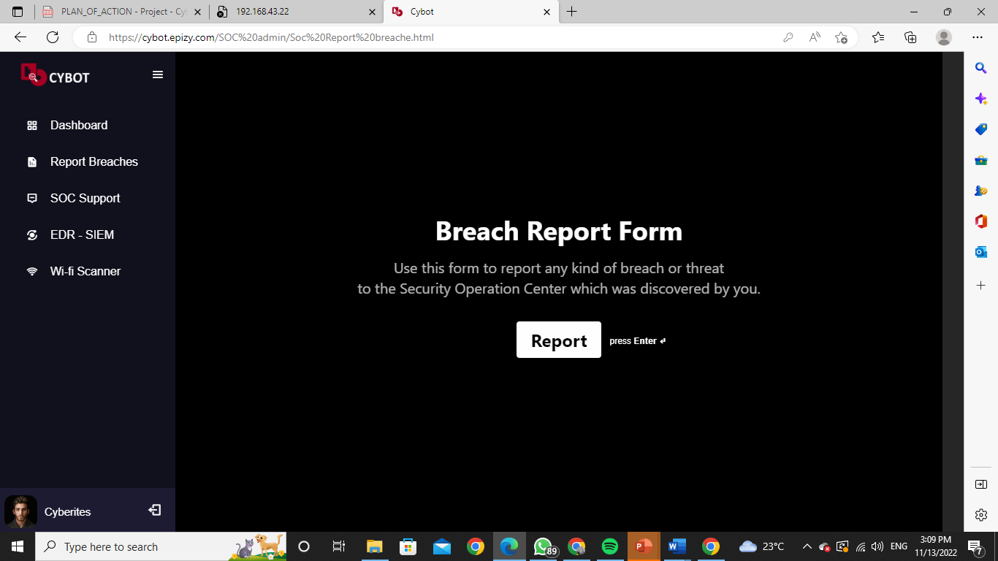The height and width of the screenshot is (561, 998).
Task: Activate the Read aloud icon
Action: (815, 37)
